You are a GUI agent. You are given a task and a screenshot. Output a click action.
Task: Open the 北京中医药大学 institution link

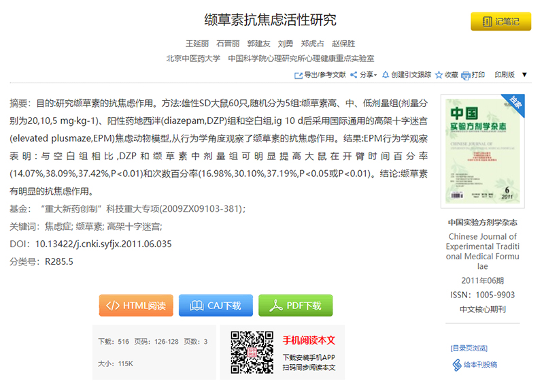pos(193,59)
